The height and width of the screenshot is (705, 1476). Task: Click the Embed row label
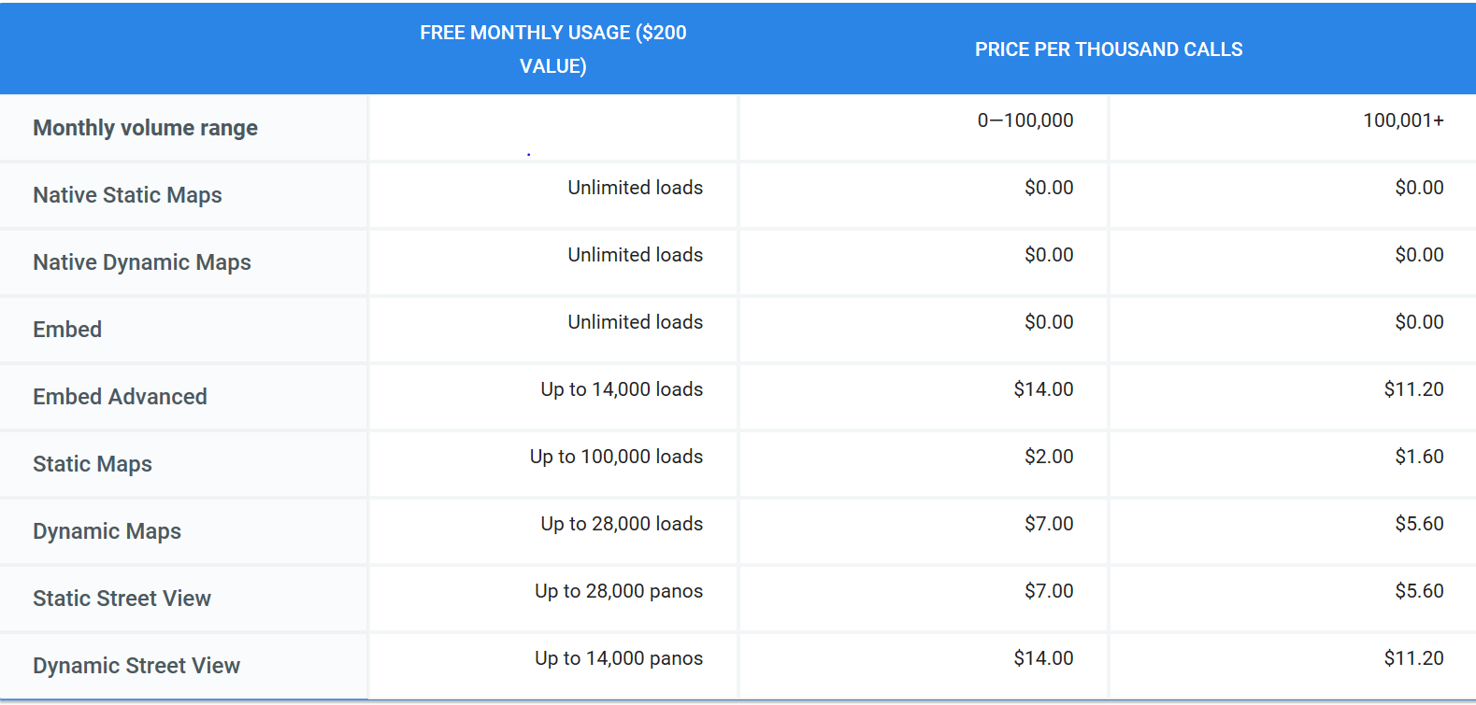coord(67,330)
